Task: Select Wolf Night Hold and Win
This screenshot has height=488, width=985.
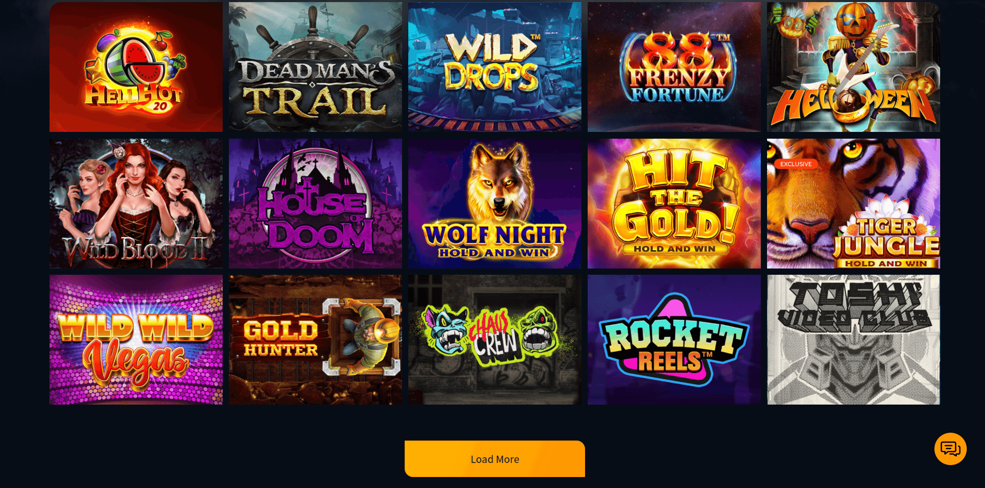Action: pos(495,203)
